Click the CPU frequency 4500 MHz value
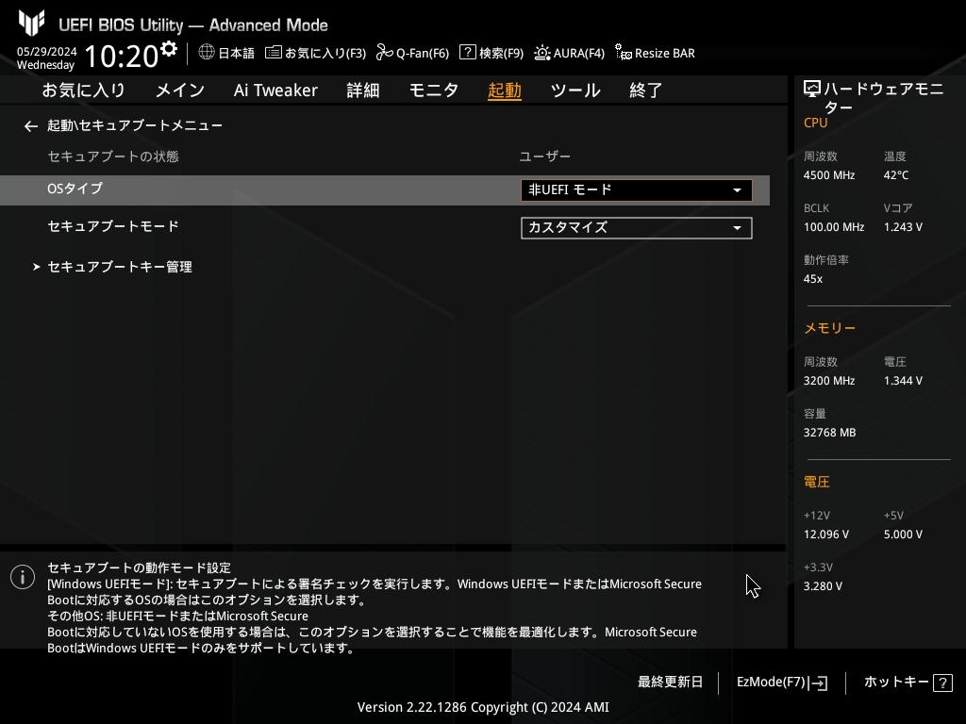This screenshot has width=966, height=724. pos(829,175)
